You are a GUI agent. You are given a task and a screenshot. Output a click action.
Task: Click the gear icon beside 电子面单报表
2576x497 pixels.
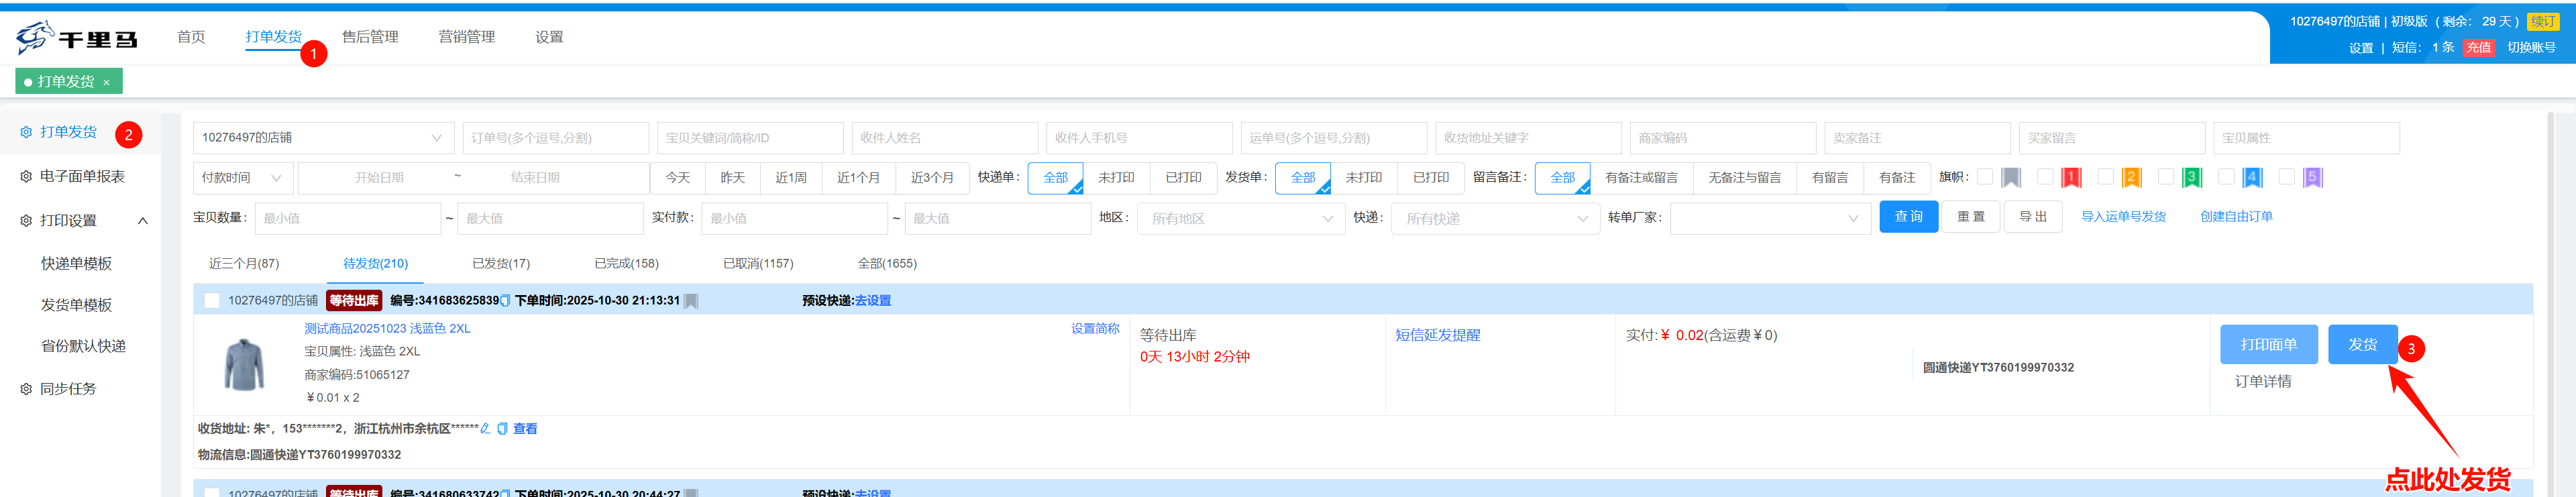(x=26, y=177)
